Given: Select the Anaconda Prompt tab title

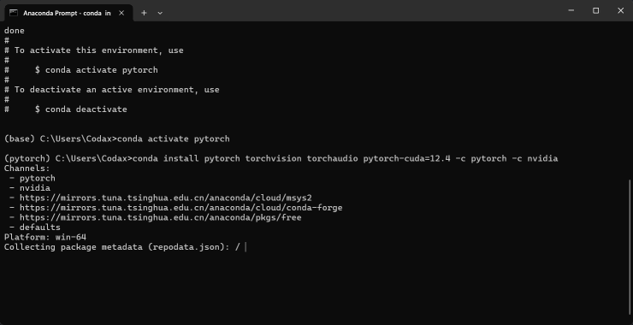Looking at the screenshot, I should coord(67,13).
